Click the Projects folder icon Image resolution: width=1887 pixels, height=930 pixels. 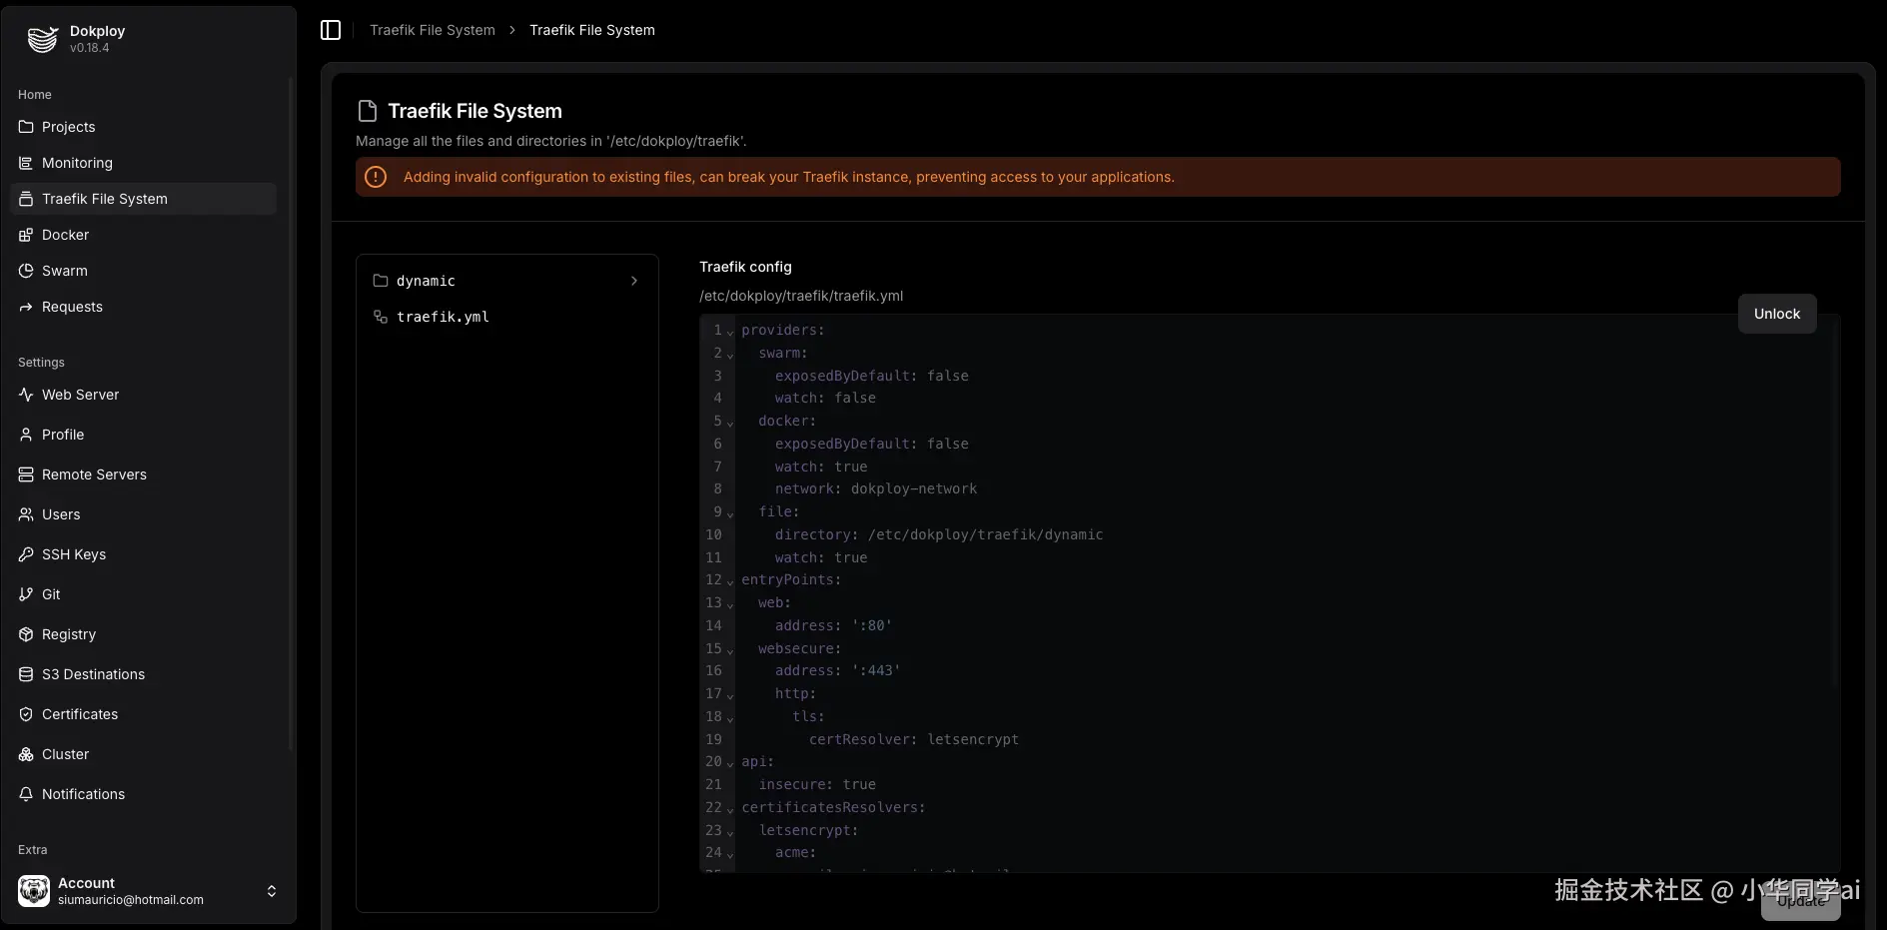coord(26,127)
